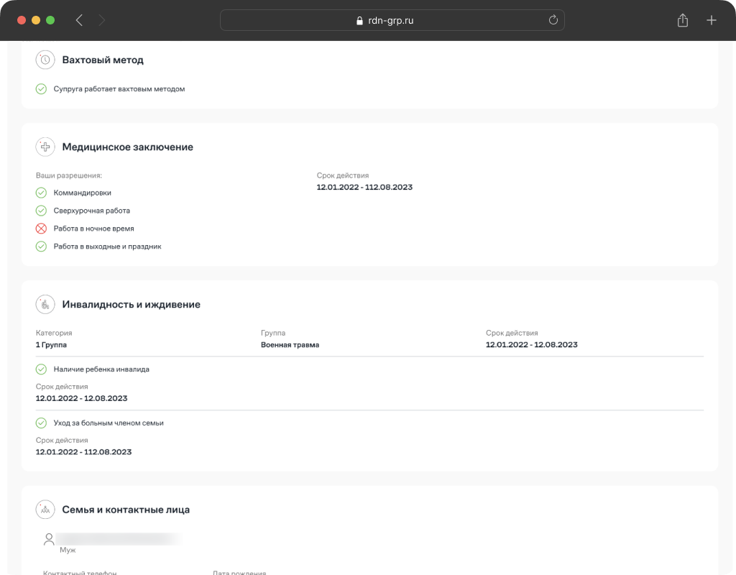Click the Safari share icon
Screen dimensions: 736x575
click(683, 21)
